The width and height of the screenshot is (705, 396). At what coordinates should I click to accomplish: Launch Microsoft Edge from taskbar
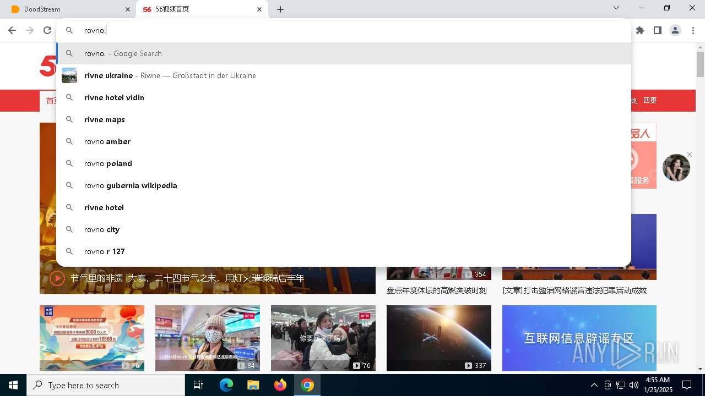point(226,385)
